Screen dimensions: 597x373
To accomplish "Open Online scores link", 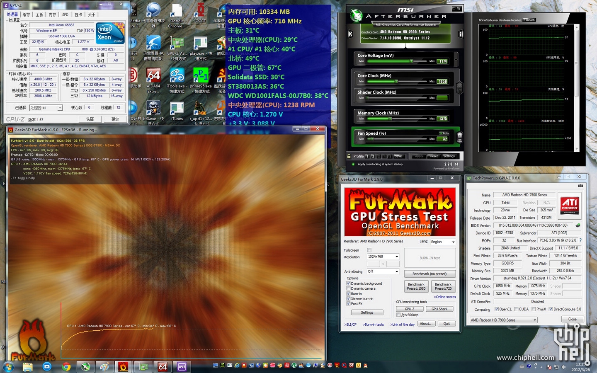I will pos(445,297).
